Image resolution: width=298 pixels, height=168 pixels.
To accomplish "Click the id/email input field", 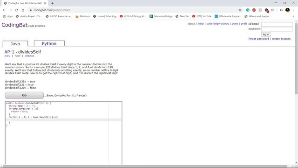I will click(x=277, y=24).
